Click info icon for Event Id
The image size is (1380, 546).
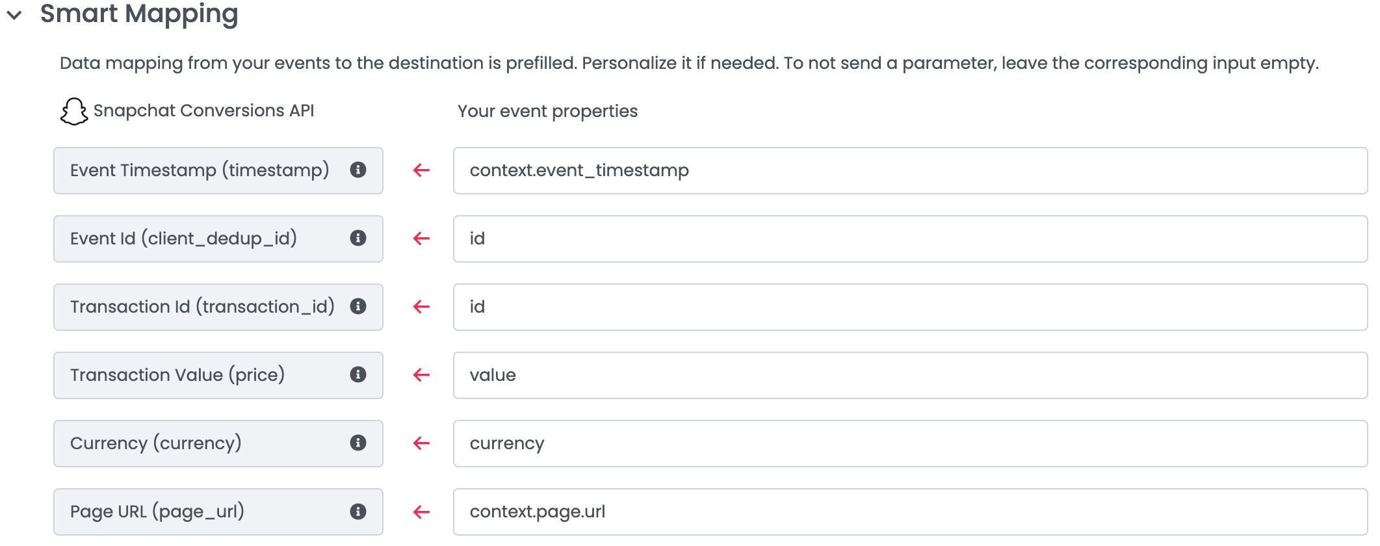pos(358,238)
